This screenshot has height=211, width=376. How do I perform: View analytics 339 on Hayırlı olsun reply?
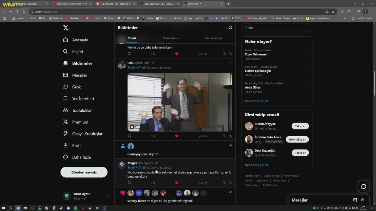[203, 54]
